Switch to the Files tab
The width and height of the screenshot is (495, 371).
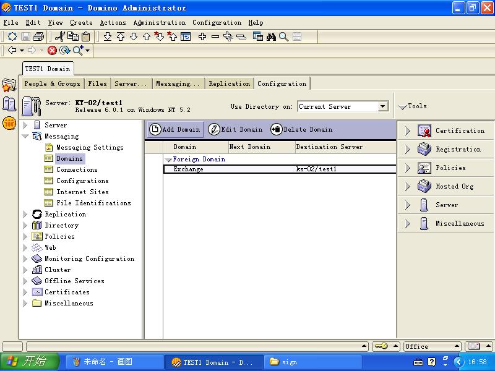[97, 84]
